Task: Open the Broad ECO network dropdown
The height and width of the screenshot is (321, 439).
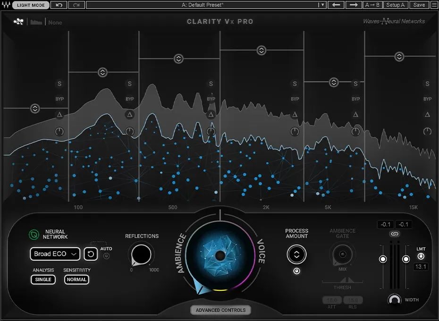Action: 55,254
